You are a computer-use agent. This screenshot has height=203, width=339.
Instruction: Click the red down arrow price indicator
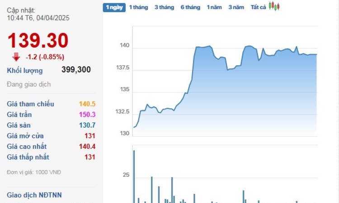coord(16,57)
